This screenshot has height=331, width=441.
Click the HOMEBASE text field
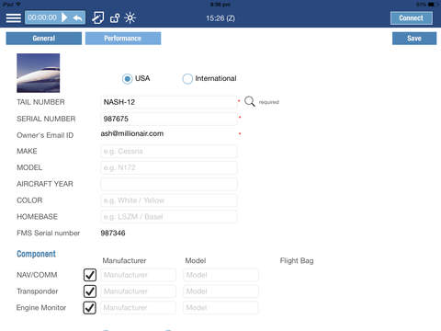(x=169, y=217)
